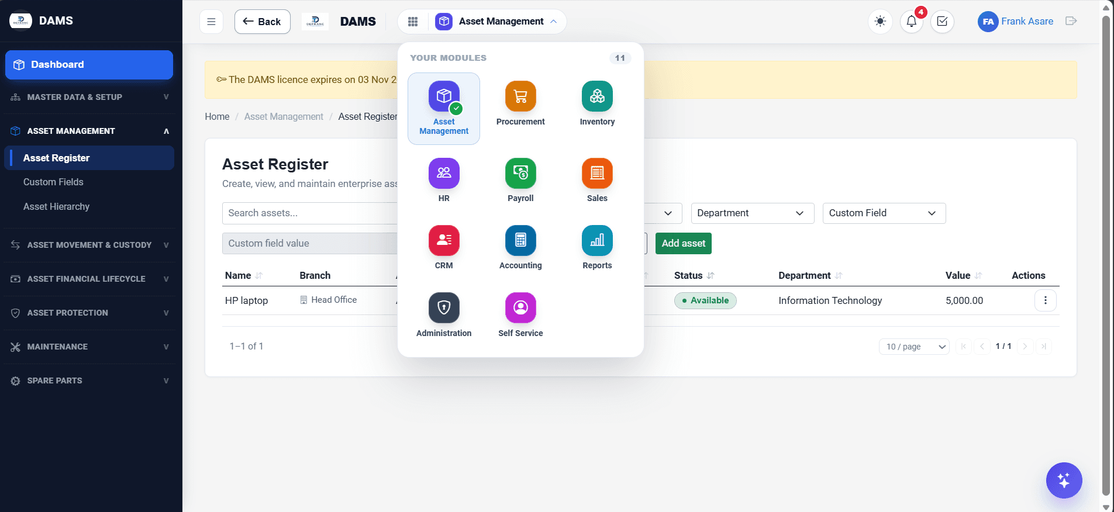The width and height of the screenshot is (1114, 512).
Task: Click the Back button
Action: [262, 22]
